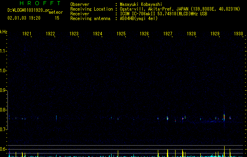Click the 1925 time axis marker
247x157 pixels.
[x=121, y=34]
